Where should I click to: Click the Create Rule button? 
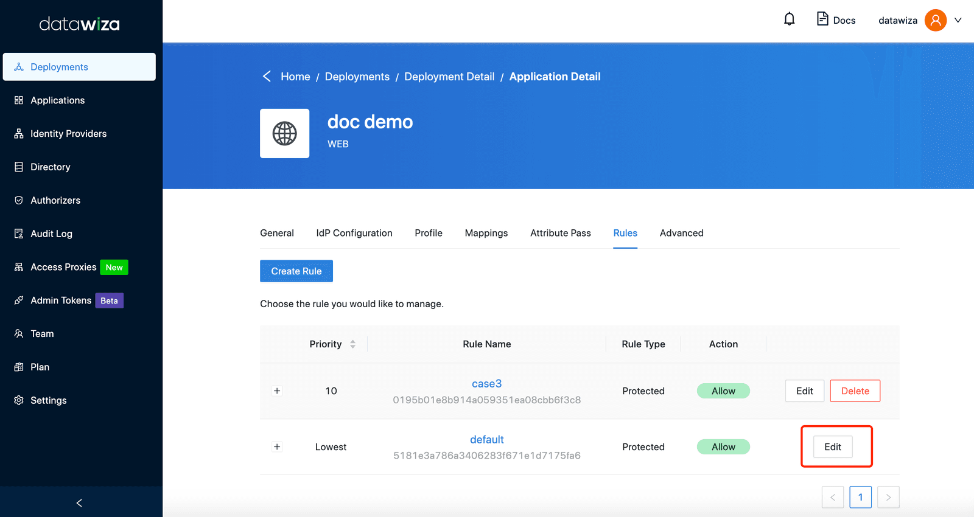(296, 271)
